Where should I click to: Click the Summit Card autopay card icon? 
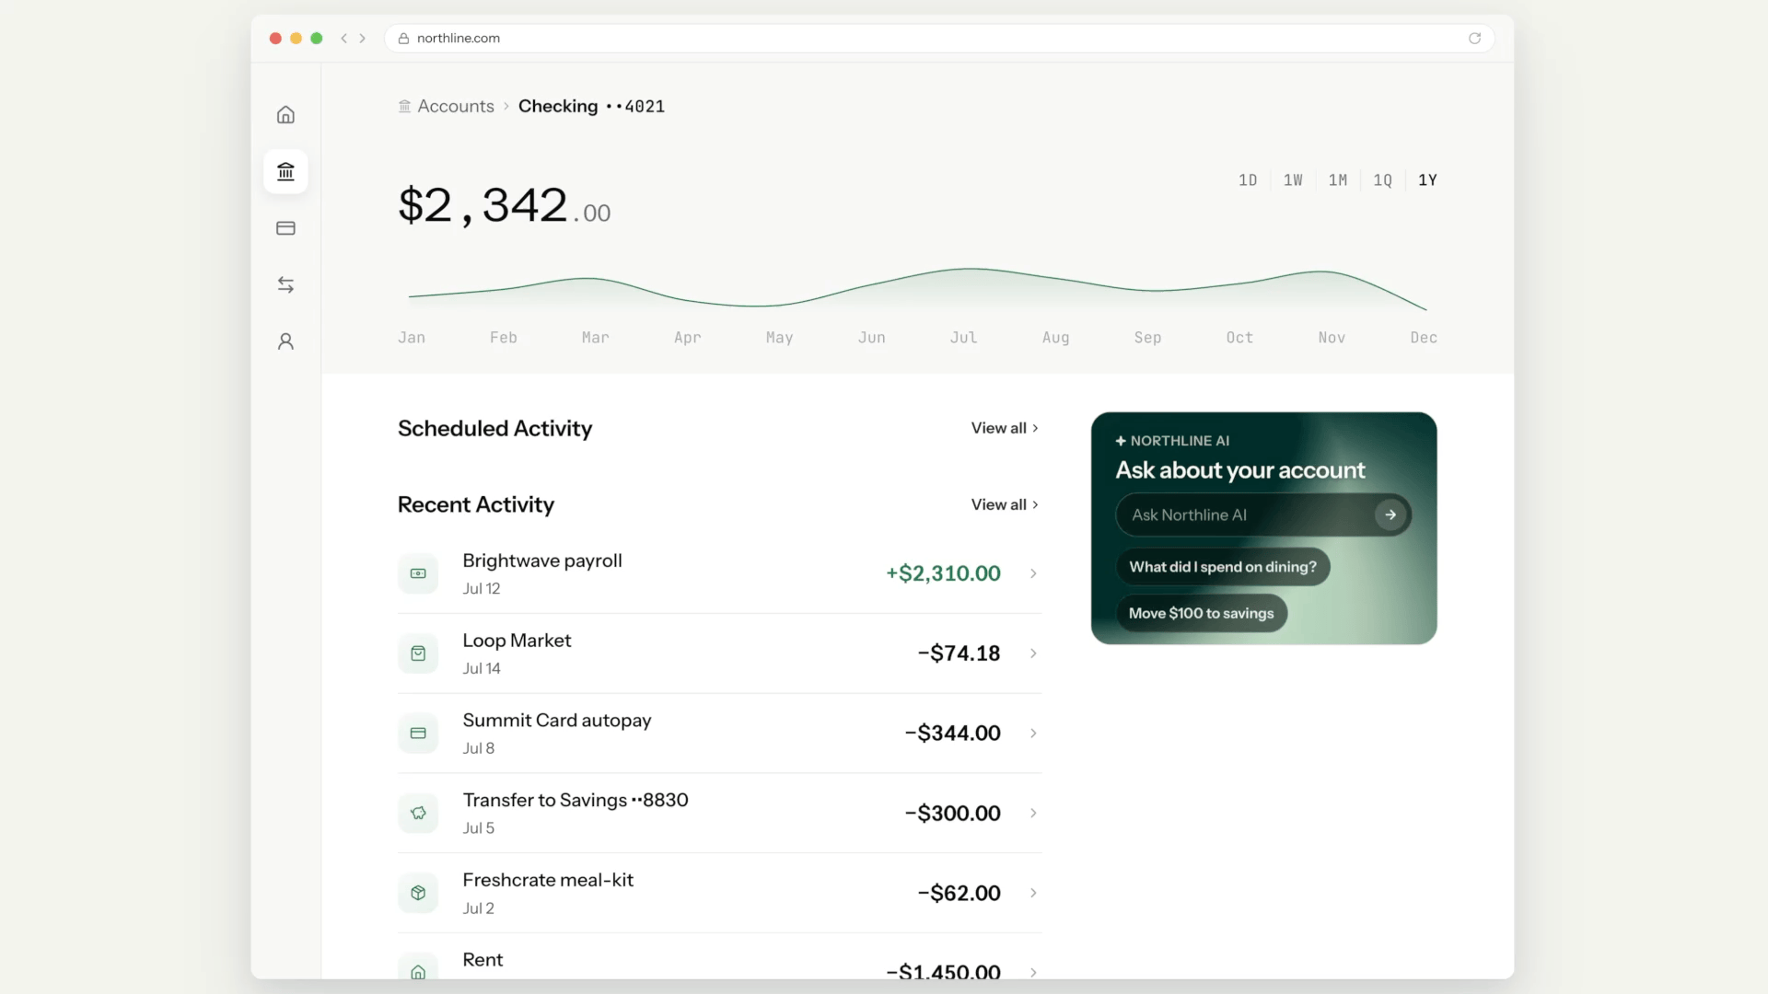pos(418,734)
